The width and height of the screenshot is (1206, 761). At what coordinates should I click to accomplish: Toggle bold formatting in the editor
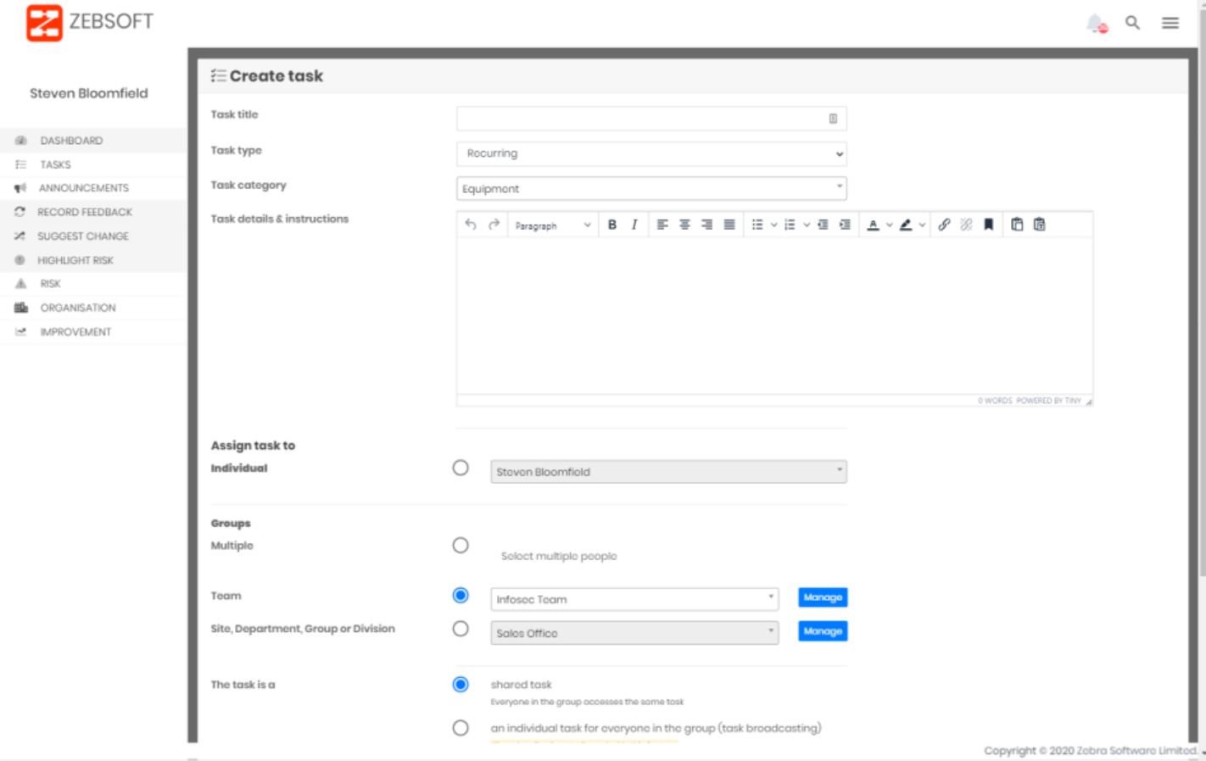[611, 225]
